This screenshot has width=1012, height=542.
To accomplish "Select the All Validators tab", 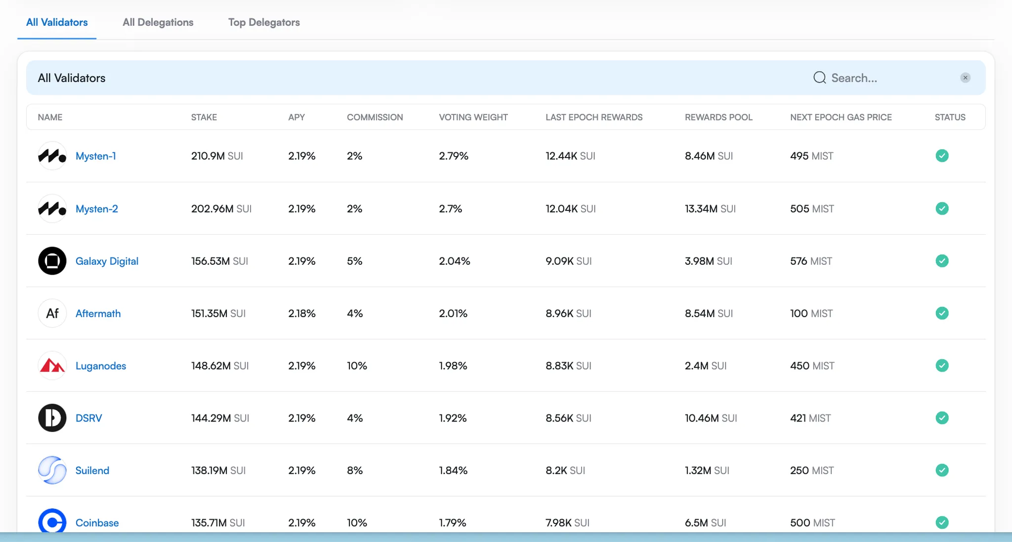I will (x=57, y=22).
